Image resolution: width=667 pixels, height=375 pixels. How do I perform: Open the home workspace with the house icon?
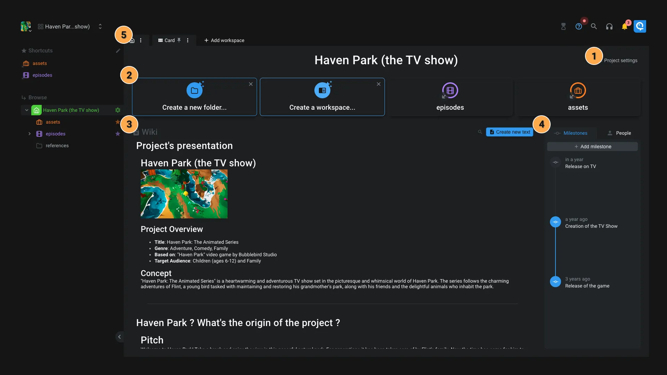pos(132,40)
